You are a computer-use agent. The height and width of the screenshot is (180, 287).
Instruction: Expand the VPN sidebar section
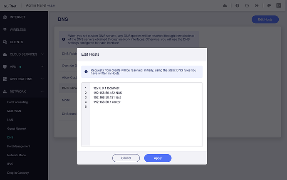coord(42,67)
